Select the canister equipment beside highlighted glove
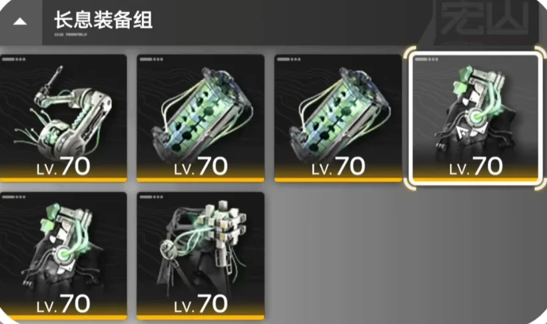The height and width of the screenshot is (324, 547). [x=338, y=118]
